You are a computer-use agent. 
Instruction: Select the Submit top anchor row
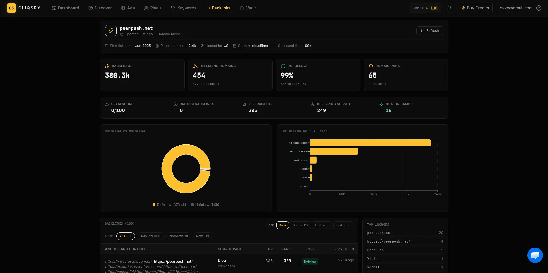pos(405,267)
